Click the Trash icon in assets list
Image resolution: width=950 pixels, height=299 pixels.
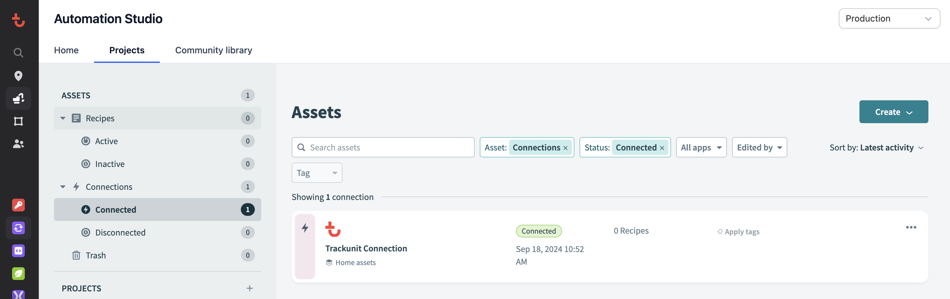click(76, 255)
